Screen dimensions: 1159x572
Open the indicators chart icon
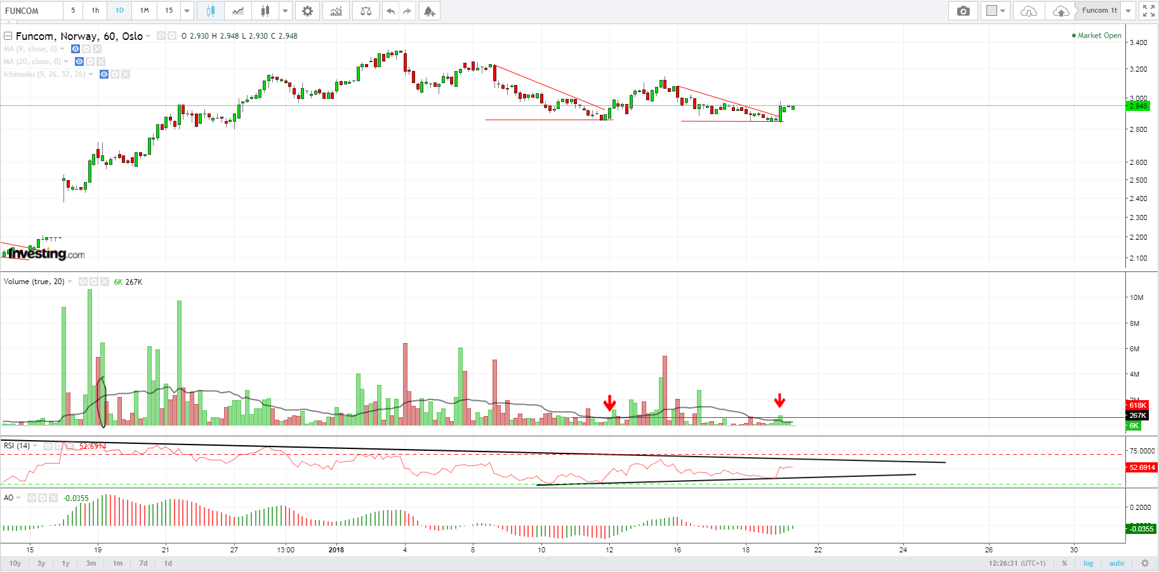pos(336,11)
